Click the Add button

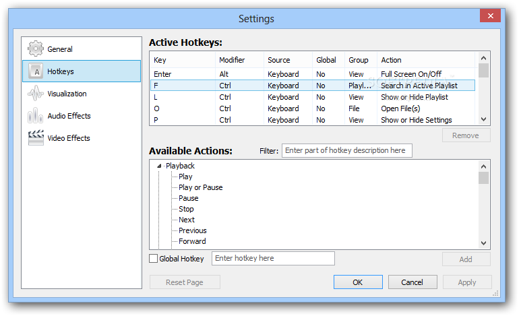pyautogui.click(x=466, y=259)
